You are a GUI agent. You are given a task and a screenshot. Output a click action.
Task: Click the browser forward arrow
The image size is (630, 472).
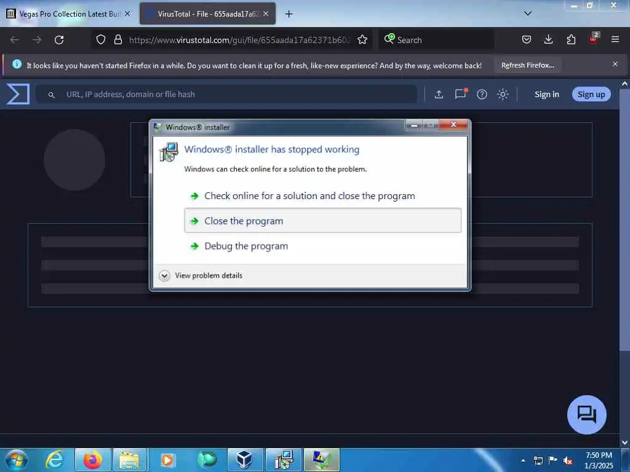point(36,40)
